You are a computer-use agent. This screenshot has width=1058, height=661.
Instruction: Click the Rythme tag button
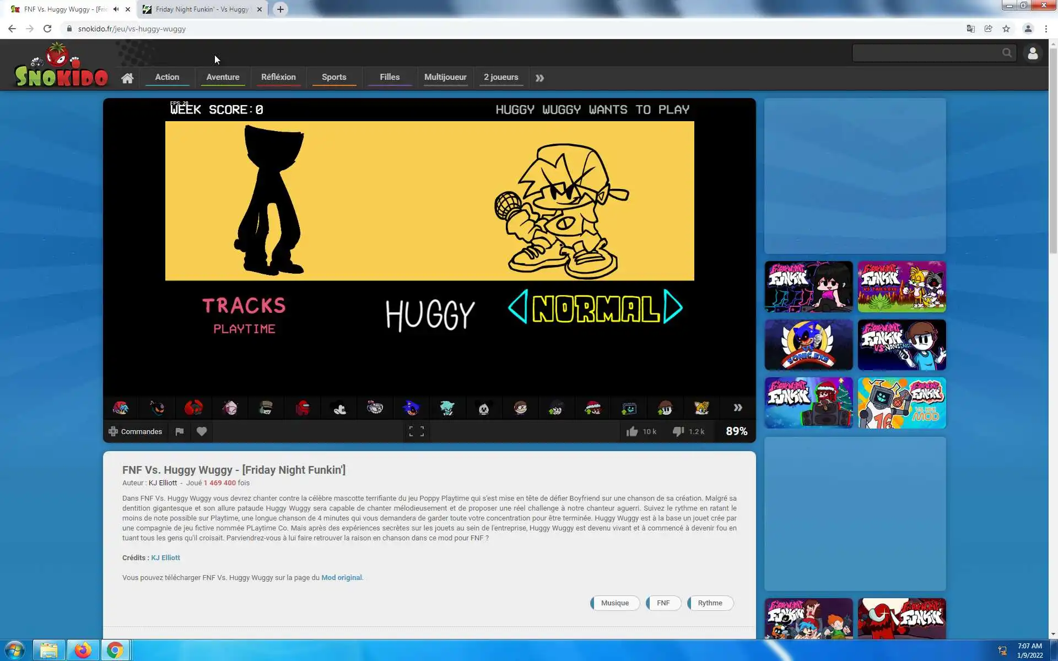pos(710,603)
